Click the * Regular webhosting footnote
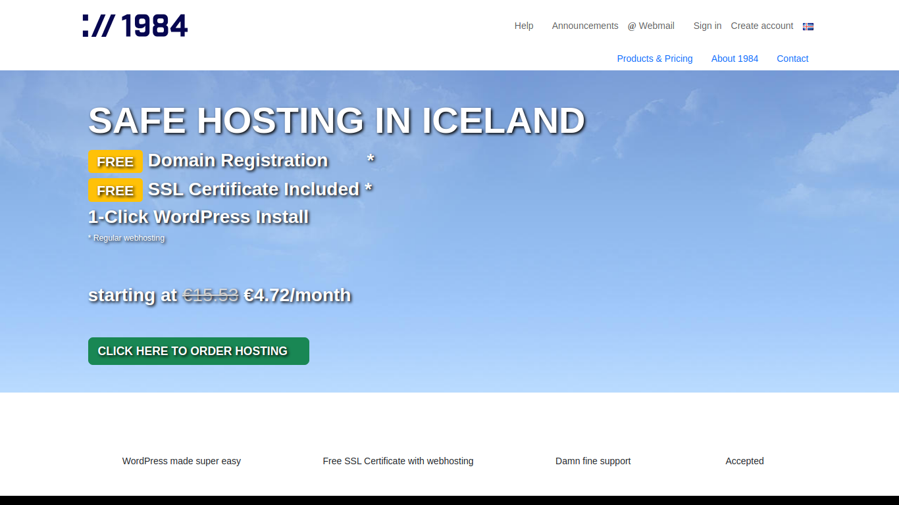 126,238
